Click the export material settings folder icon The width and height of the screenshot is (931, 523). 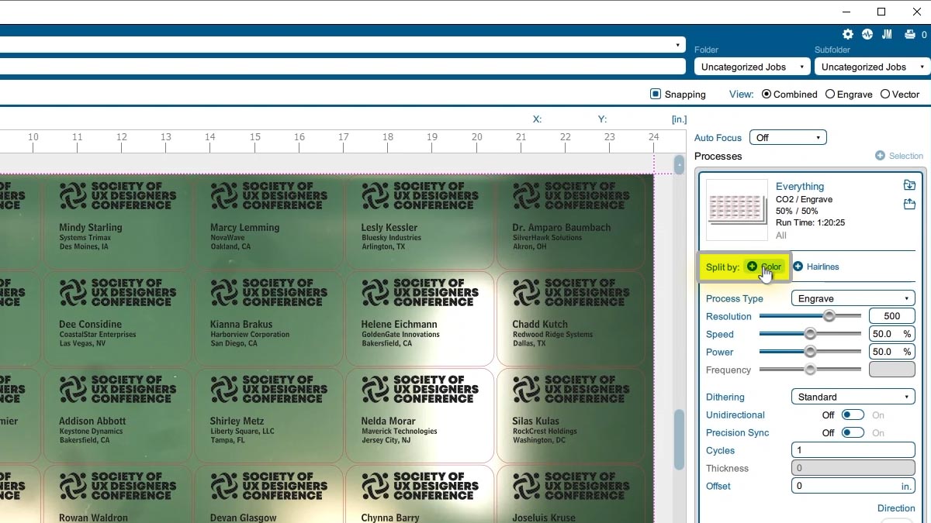909,205
